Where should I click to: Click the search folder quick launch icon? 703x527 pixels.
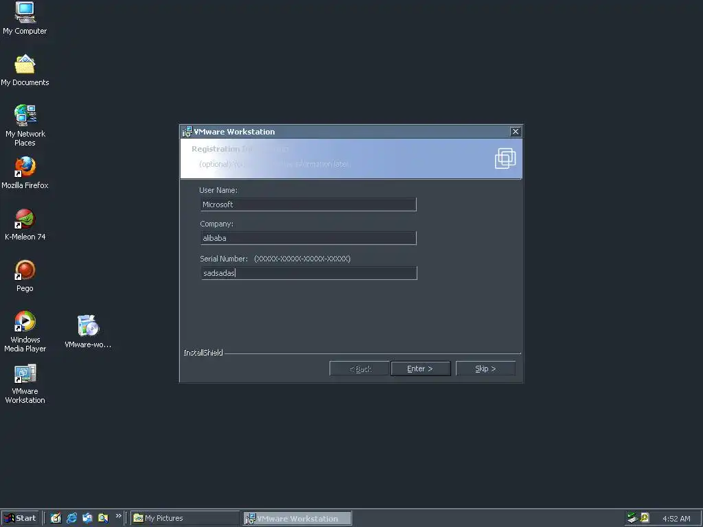coord(103,518)
